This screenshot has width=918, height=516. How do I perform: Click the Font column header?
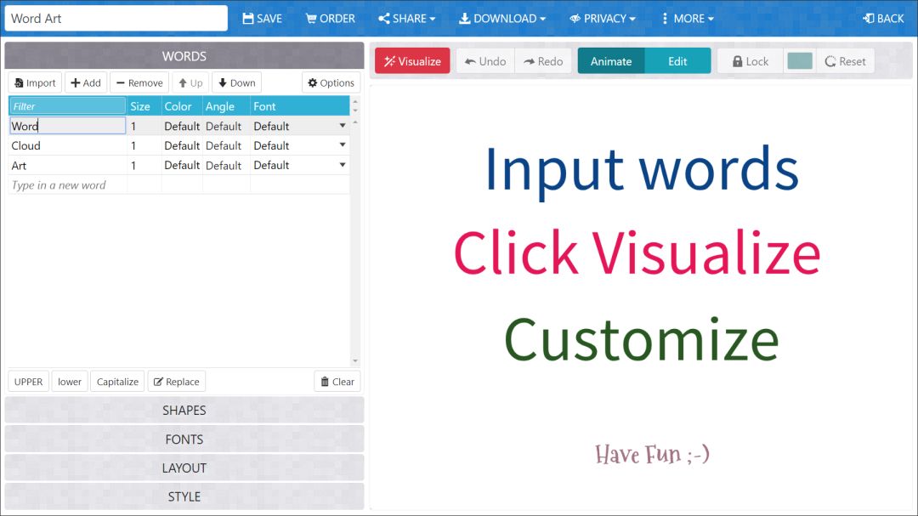tap(299, 106)
